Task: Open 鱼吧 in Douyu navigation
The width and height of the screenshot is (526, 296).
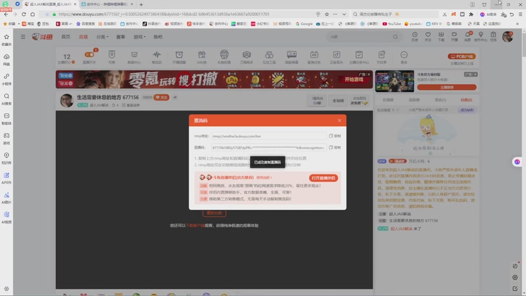Action: coord(158,37)
